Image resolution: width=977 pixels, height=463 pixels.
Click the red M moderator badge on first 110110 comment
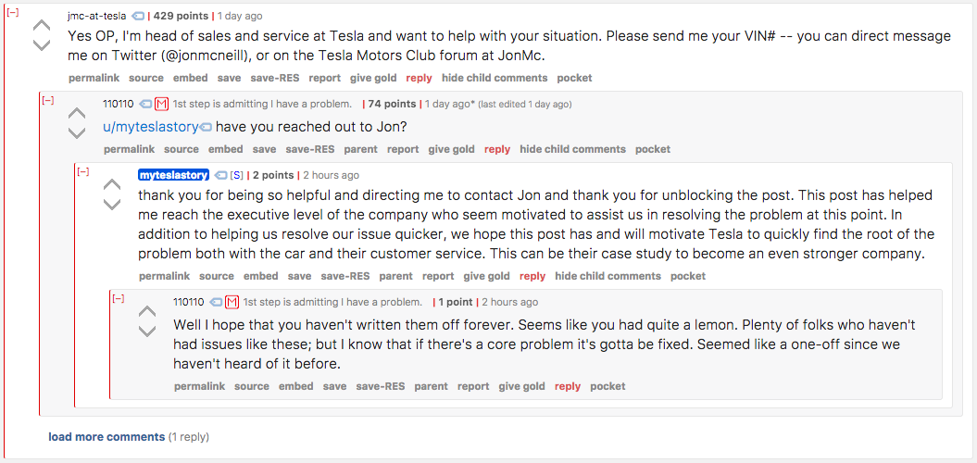pyautogui.click(x=162, y=104)
